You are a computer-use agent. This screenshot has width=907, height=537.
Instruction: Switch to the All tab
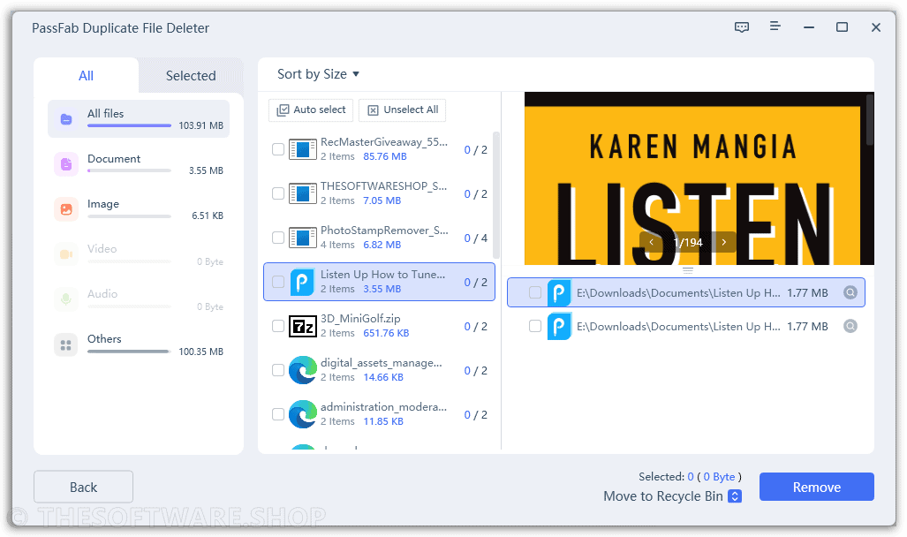87,75
